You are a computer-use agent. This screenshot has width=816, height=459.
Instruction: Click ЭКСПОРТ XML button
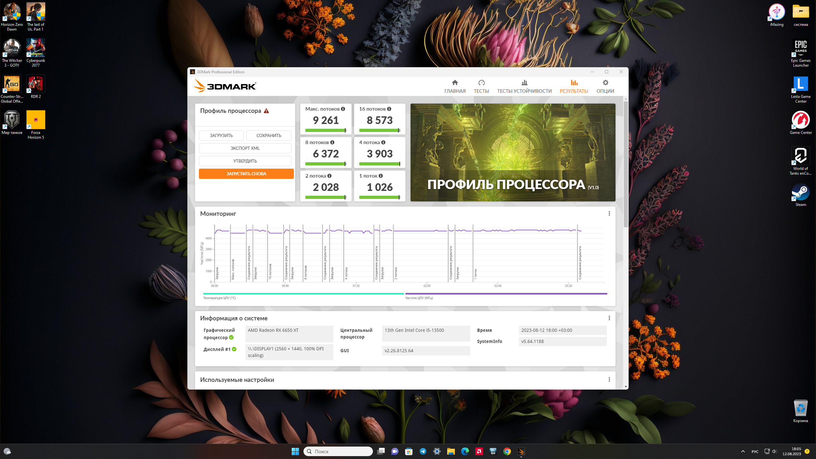245,148
